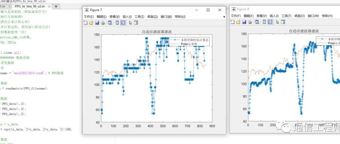Open 工具(T) menu in Figure 8
The image size is (340, 144).
point(286,16)
